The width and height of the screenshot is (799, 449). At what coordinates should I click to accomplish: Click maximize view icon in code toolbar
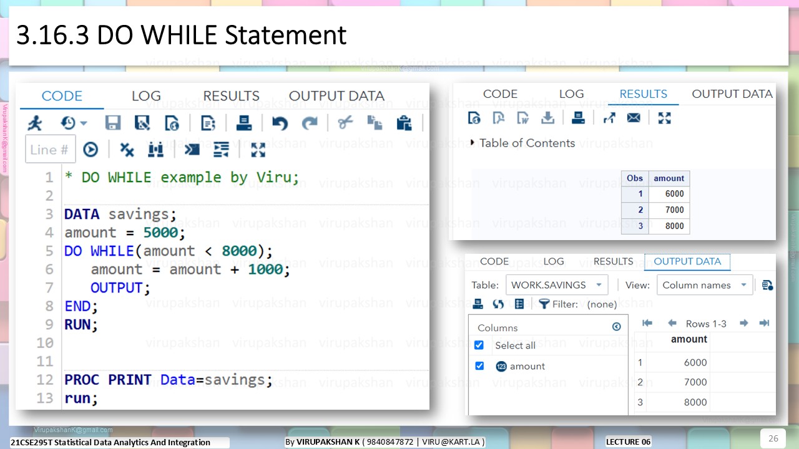258,150
